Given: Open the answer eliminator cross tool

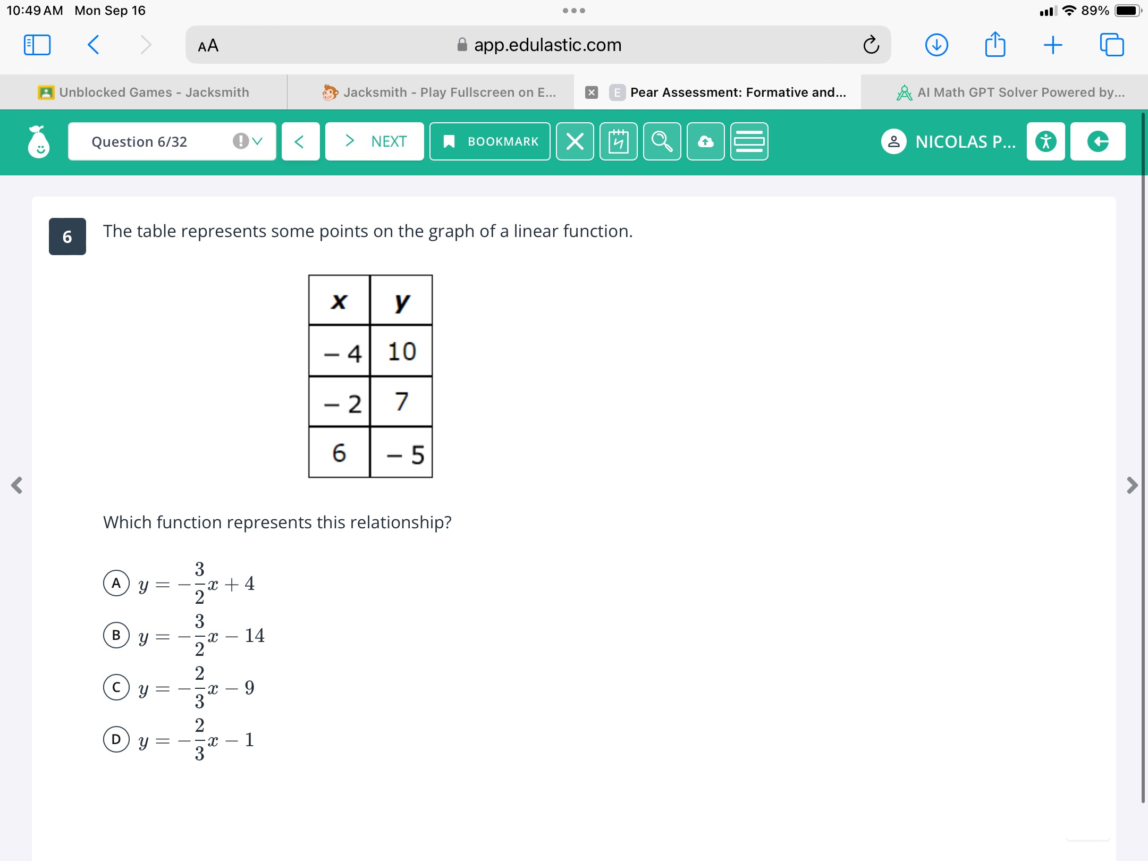Looking at the screenshot, I should click(x=575, y=141).
